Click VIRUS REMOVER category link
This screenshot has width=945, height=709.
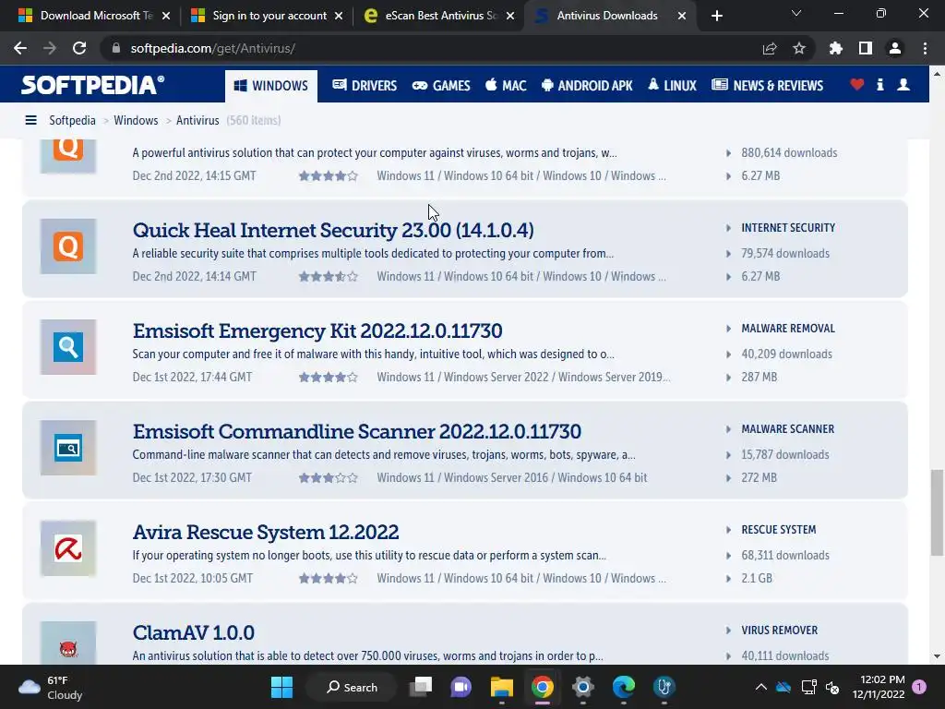tap(779, 631)
